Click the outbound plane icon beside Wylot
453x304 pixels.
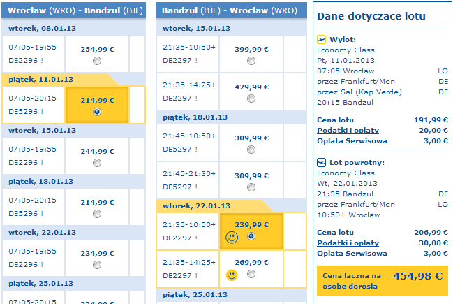click(x=322, y=40)
